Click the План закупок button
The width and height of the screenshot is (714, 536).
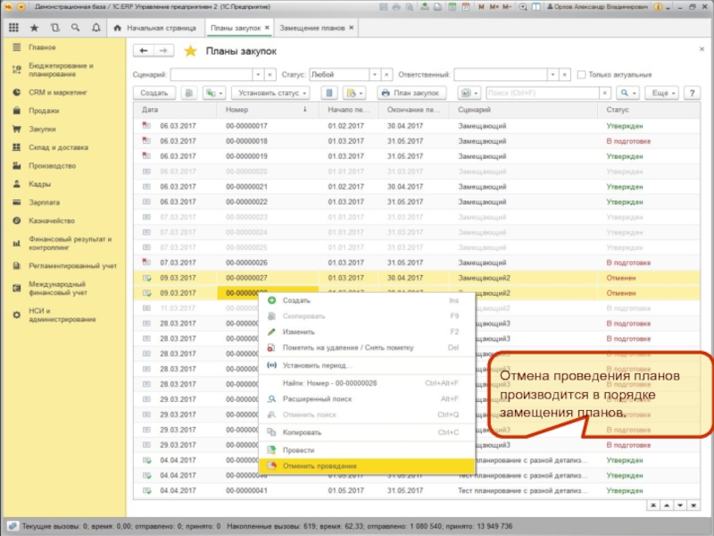410,92
